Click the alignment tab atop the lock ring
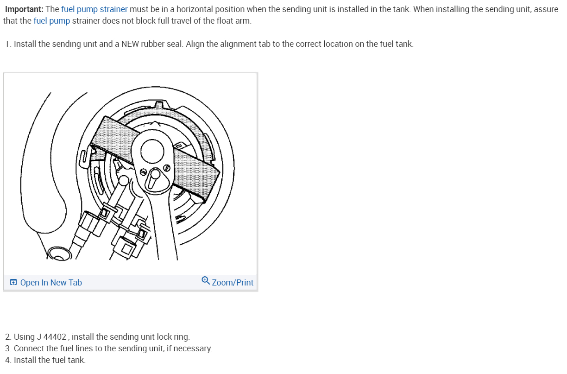The width and height of the screenshot is (567, 374). [x=161, y=104]
